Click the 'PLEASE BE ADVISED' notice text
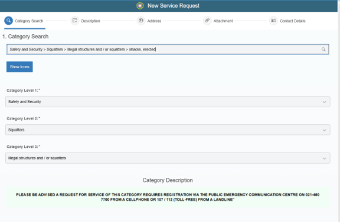340x222 pixels. [x=168, y=197]
